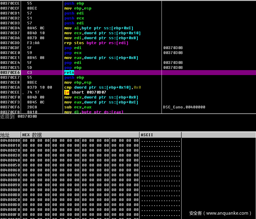Click the F3:AA opcode bytes
The width and height of the screenshot is (256, 219).
coord(33,43)
